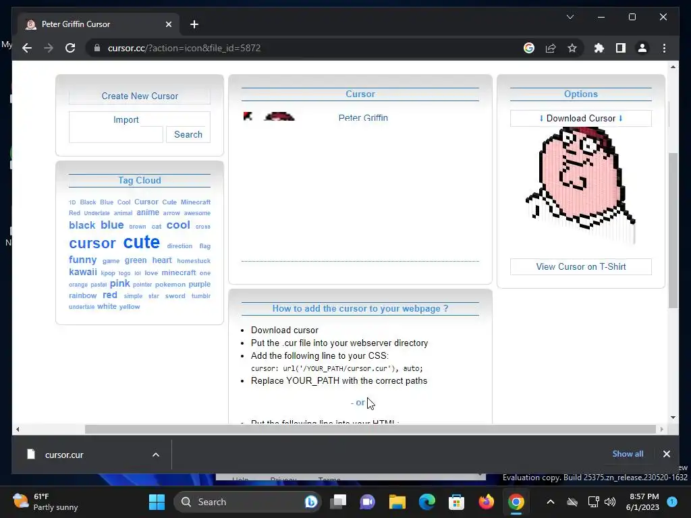Open File Explorer from the taskbar
Viewport: 691px width, 518px height.
397,502
